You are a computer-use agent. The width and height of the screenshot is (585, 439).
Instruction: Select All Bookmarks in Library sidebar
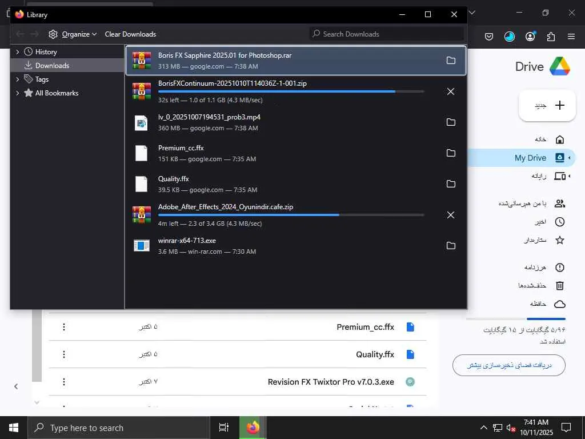pos(57,93)
